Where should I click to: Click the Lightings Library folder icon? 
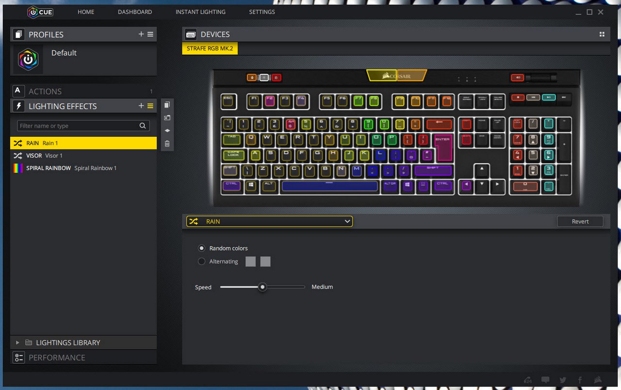29,342
